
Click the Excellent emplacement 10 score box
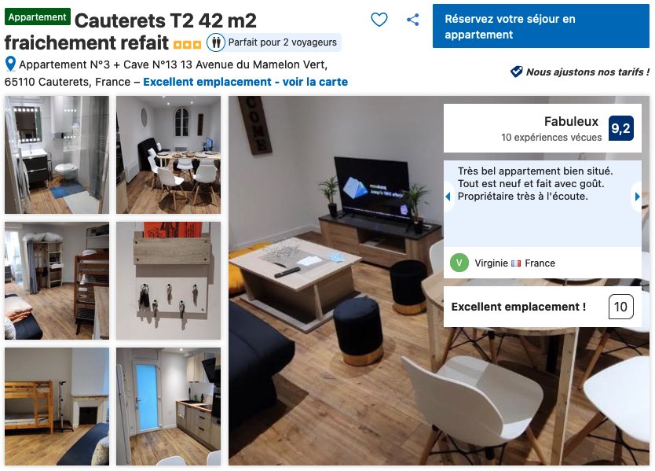542,307
